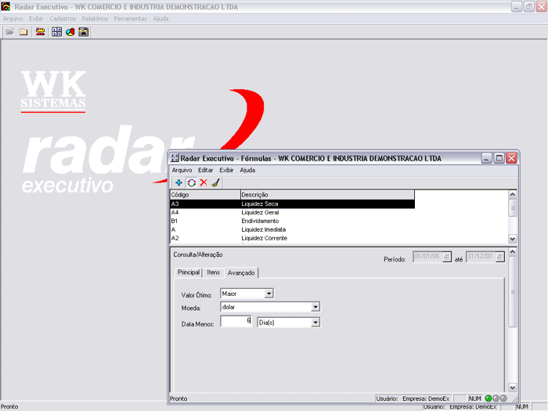
Task: Click the broom clear icon
Action: click(x=216, y=182)
